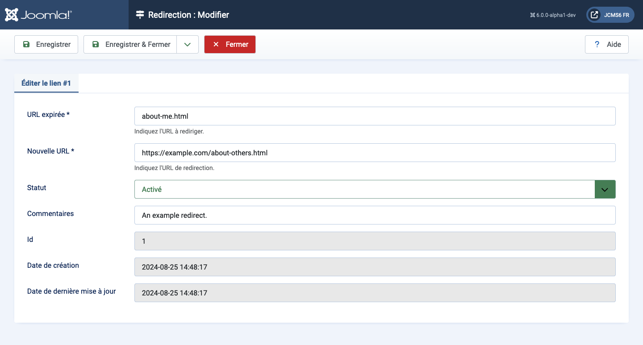Click the save icon on Enregistrer & Fermer

95,44
